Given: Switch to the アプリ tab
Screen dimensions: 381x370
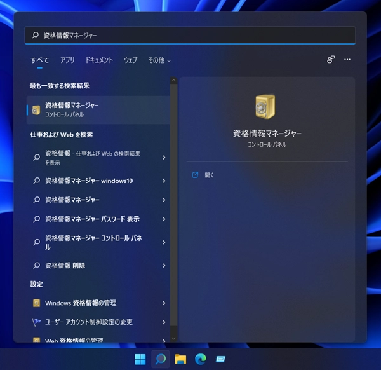Looking at the screenshot, I should (67, 60).
